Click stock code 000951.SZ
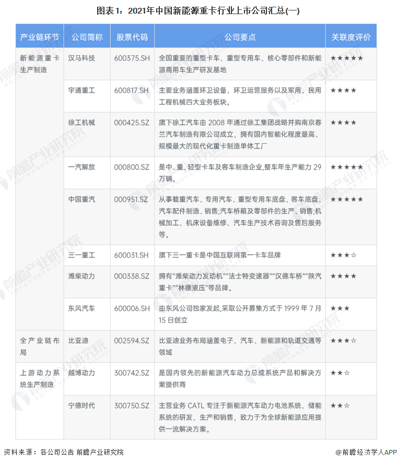Screen dimensions: 397x463 [131, 199]
